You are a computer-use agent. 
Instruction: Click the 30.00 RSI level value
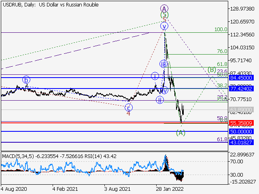click(236, 175)
